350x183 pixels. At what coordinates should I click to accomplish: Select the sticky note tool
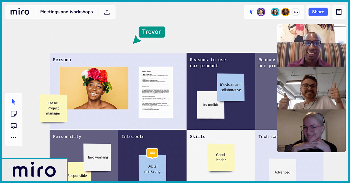14,114
